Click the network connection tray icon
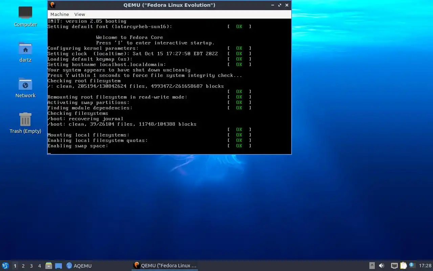Screen dimensions: 433x271 [394, 266]
